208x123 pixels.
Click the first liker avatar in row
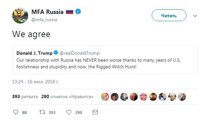105,97
